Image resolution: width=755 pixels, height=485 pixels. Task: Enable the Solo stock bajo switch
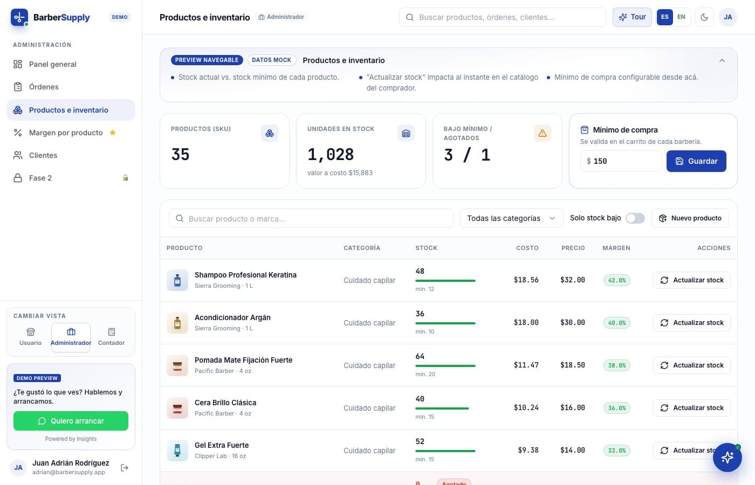tap(635, 218)
